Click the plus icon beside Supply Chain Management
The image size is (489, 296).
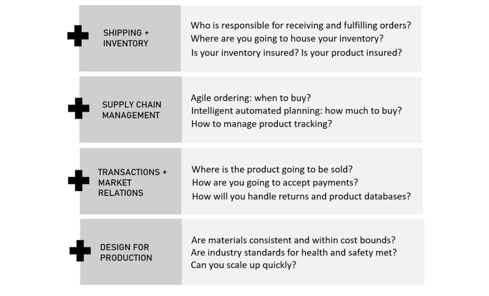tap(79, 108)
